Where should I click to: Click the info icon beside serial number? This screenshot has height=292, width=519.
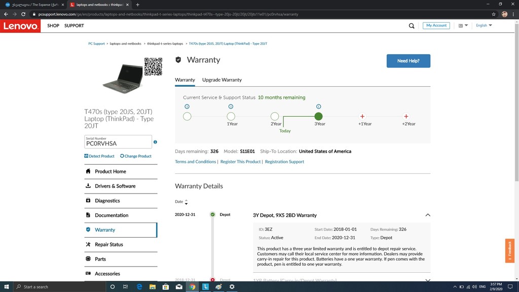pyautogui.click(x=155, y=142)
